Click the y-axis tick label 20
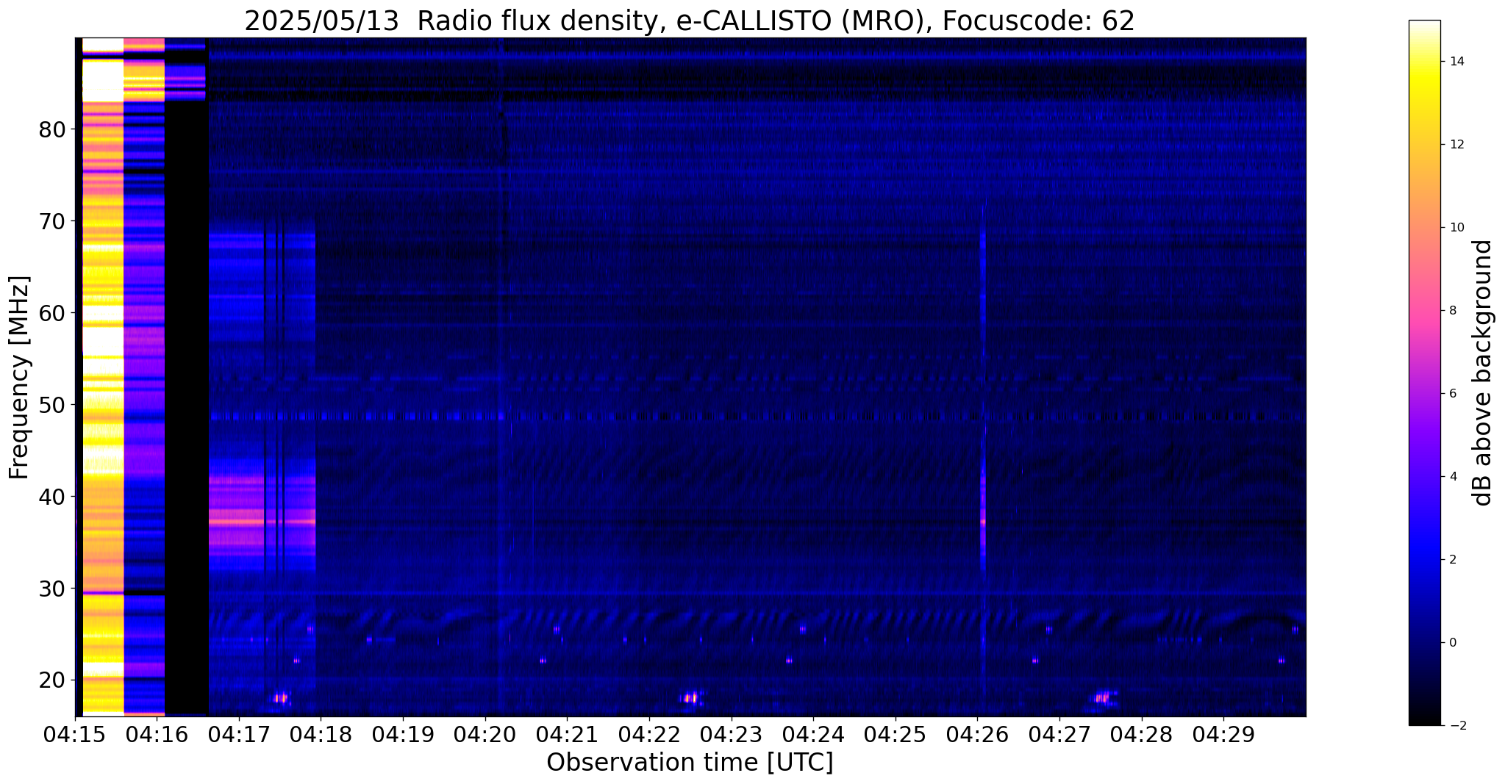This screenshot has width=1505, height=784. click(51, 680)
